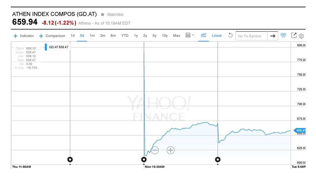Switch to the 1m time range
Image resolution: width=316 pixels, height=177 pixels.
(x=92, y=36)
